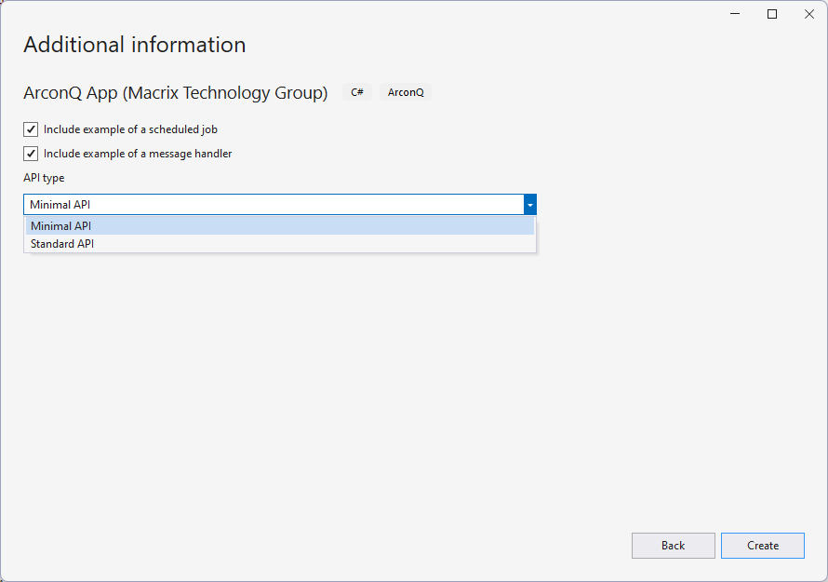Click the ArconQ App (Macrix Technology Group) title

175,92
